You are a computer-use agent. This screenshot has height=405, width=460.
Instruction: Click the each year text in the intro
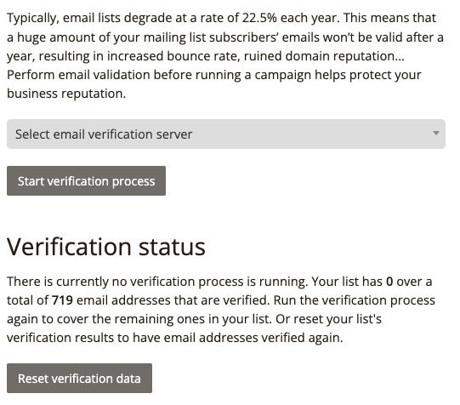click(x=310, y=19)
